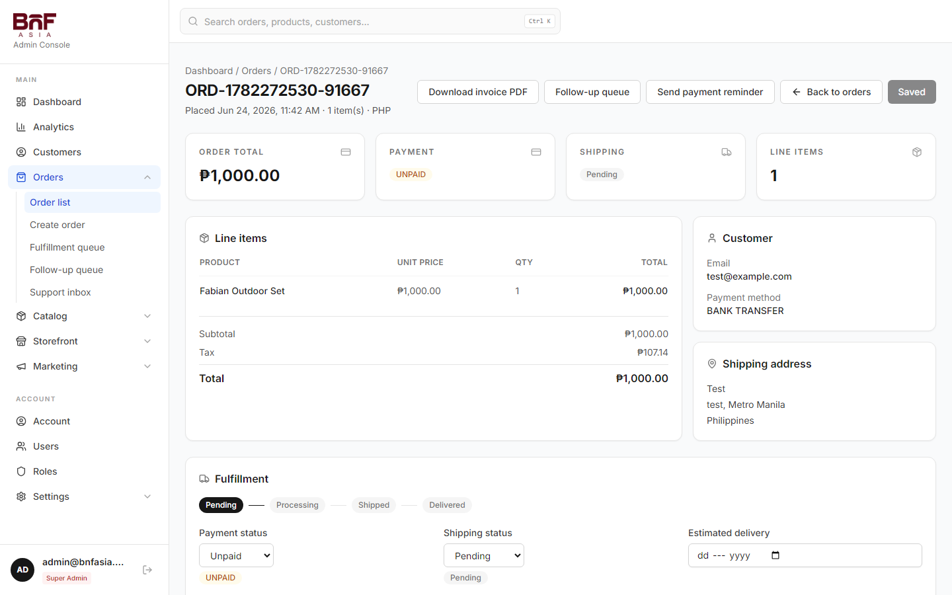Click test@example.com email
This screenshot has width=952, height=595.
tap(749, 276)
